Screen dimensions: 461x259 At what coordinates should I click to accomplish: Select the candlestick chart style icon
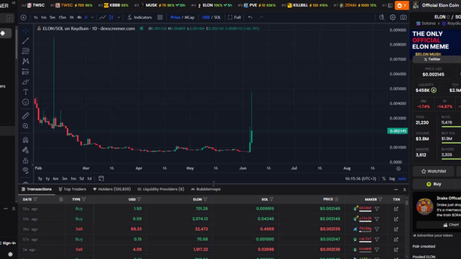click(111, 17)
